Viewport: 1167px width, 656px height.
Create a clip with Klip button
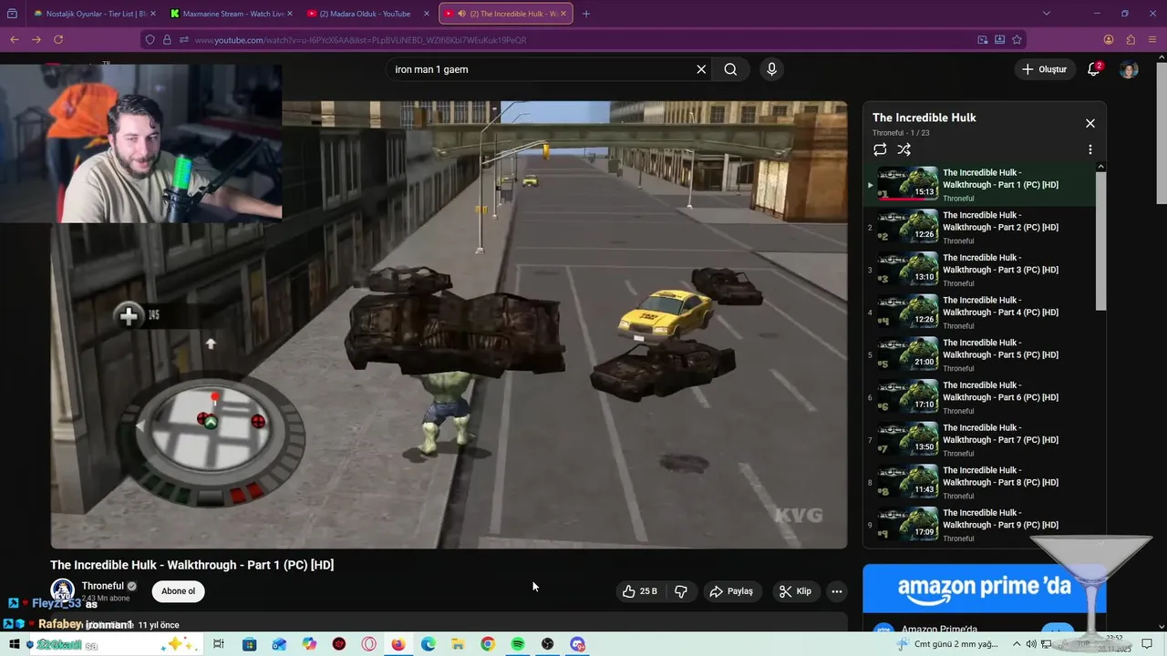(x=795, y=591)
